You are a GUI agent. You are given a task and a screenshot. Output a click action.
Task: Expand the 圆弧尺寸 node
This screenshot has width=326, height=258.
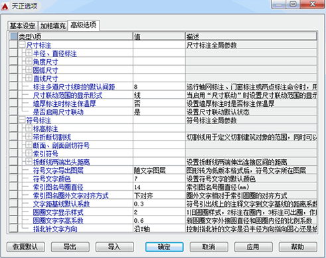coord(29,70)
